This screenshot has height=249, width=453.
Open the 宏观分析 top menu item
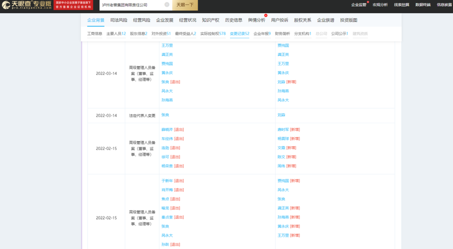pos(380,5)
